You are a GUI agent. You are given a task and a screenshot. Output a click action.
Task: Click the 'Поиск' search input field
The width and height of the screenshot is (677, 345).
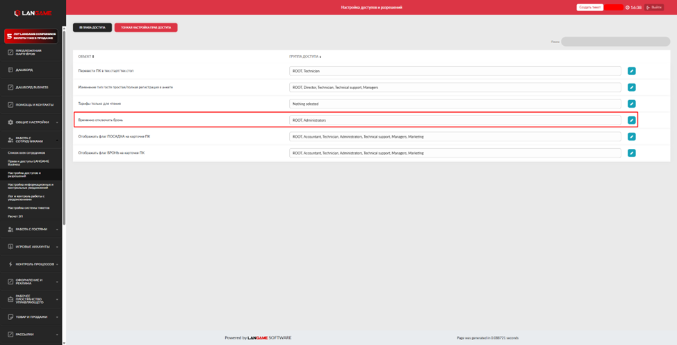(615, 42)
